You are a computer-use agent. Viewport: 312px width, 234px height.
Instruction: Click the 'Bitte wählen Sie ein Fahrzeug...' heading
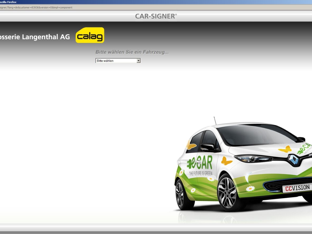132,52
